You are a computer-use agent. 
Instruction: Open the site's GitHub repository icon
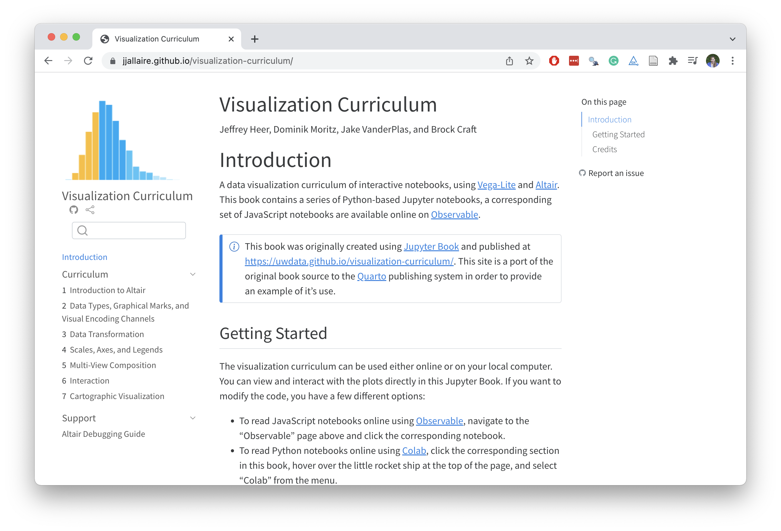pos(73,210)
